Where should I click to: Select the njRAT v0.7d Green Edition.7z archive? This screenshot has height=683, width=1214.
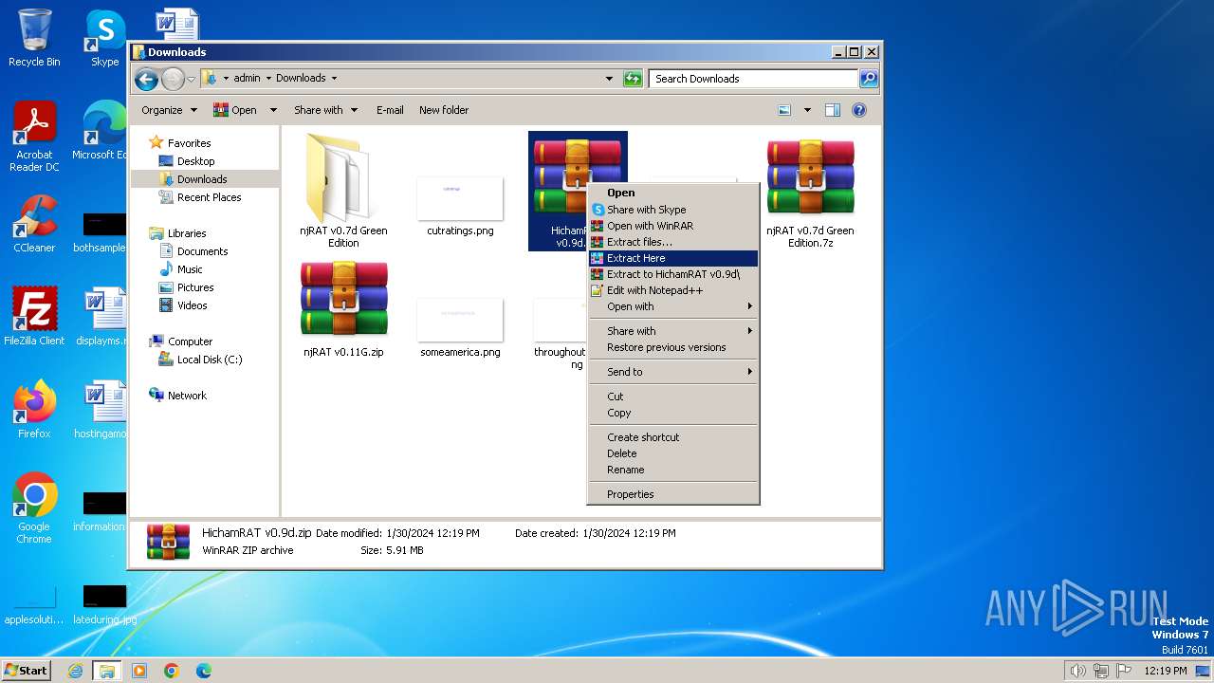[810, 191]
